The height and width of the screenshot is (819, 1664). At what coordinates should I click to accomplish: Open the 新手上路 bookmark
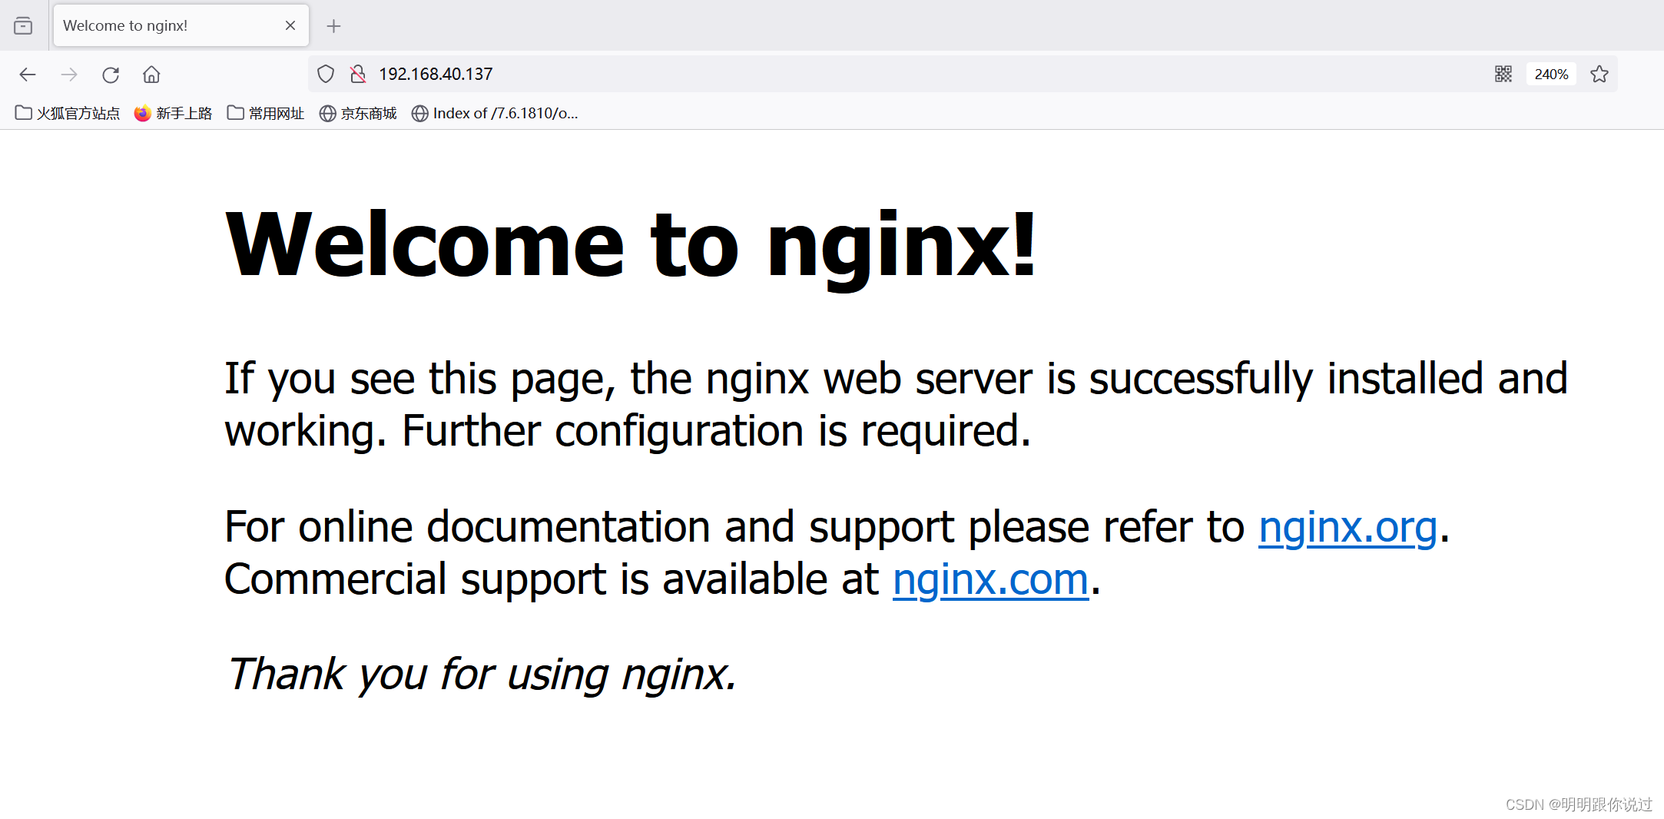coord(173,114)
